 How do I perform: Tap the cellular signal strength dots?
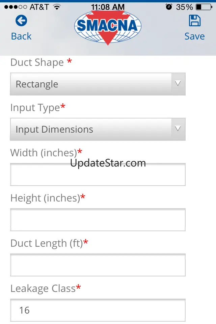coord(16,7)
